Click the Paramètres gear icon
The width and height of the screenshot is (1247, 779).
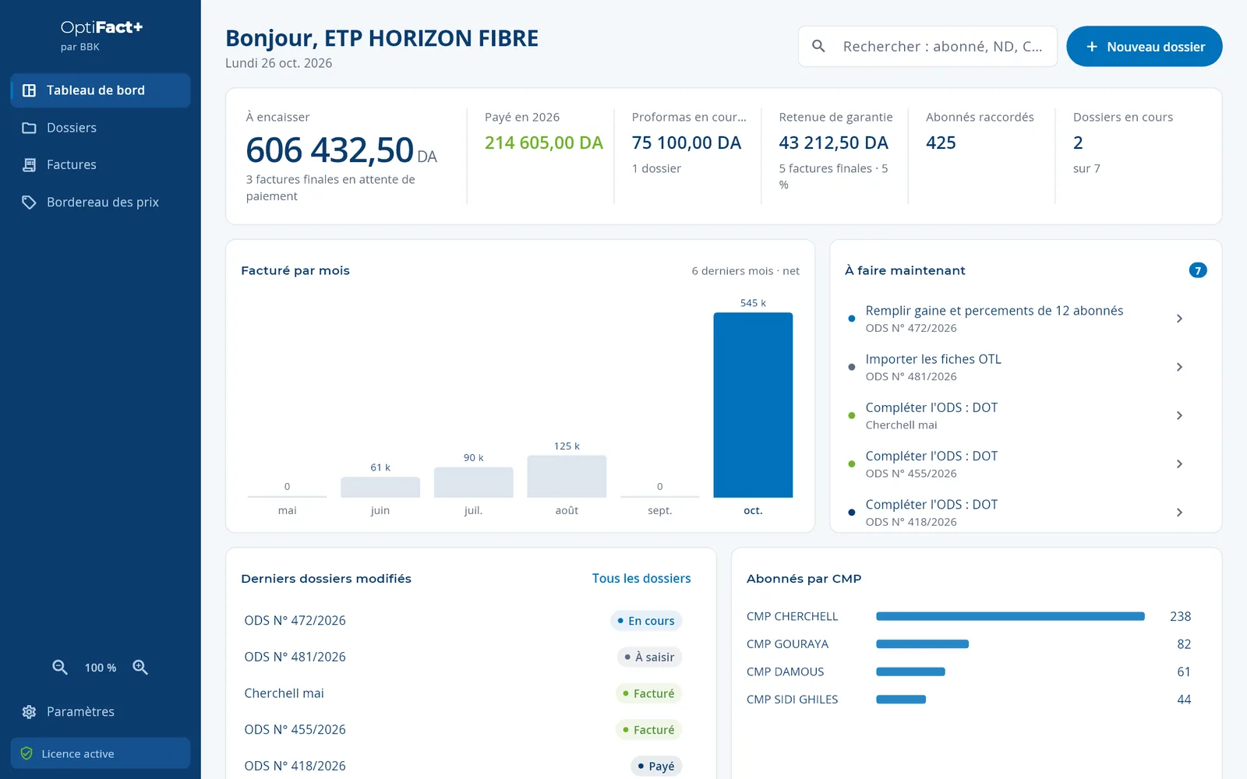pyautogui.click(x=29, y=712)
